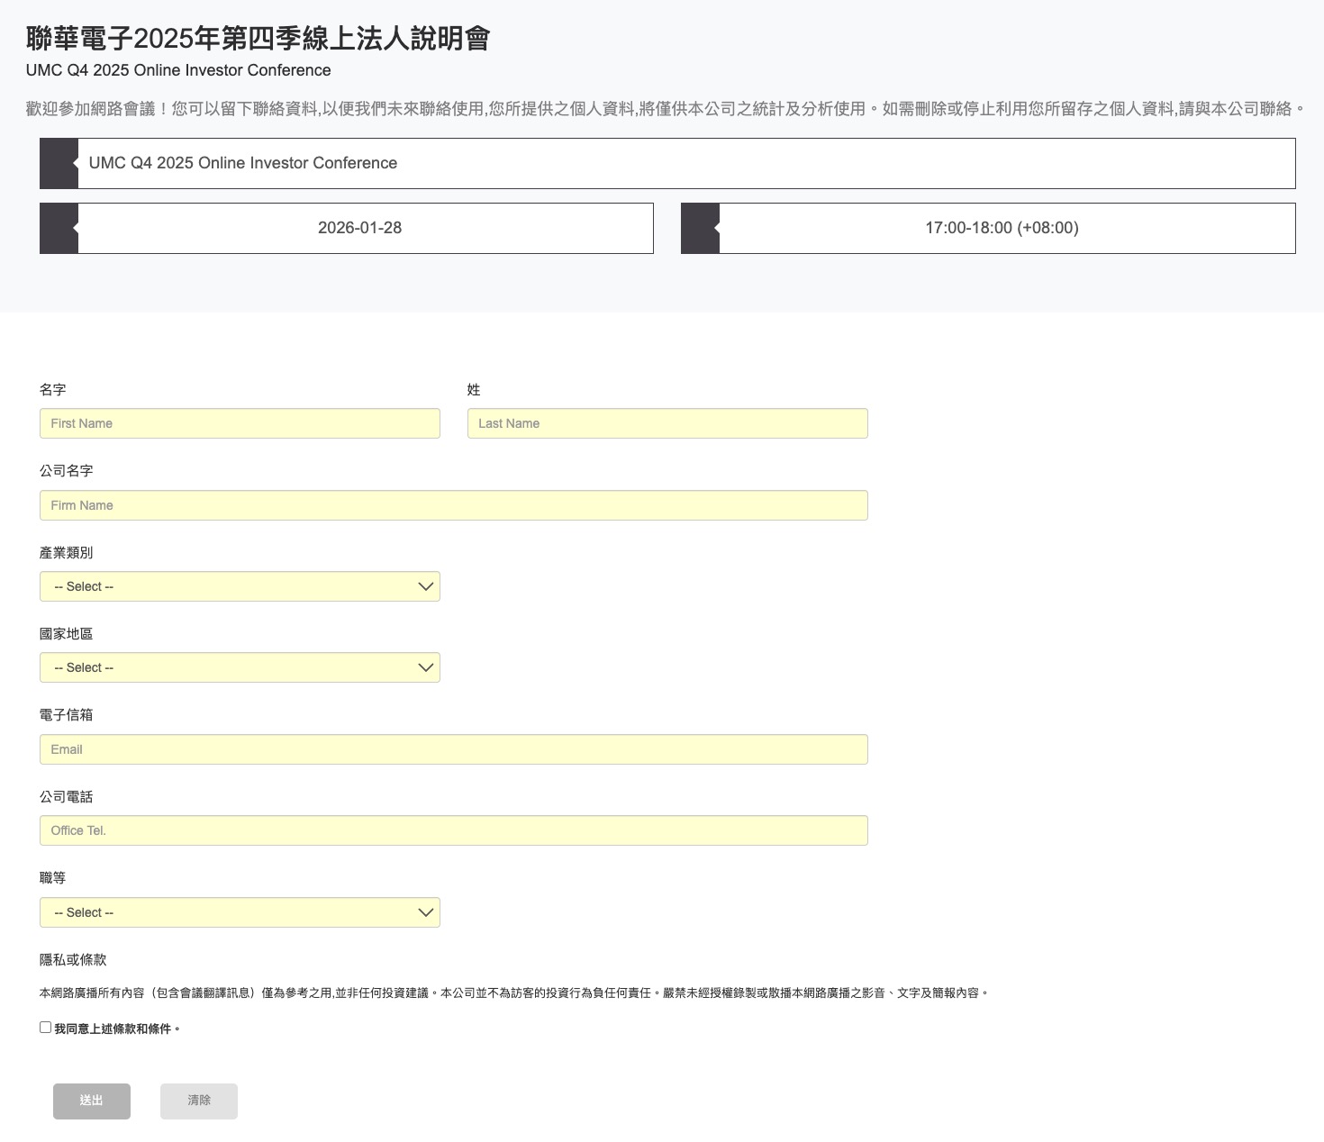Click the dark marker beside the conference title
Viewport: 1324px width, 1142px height.
pyautogui.click(x=59, y=163)
